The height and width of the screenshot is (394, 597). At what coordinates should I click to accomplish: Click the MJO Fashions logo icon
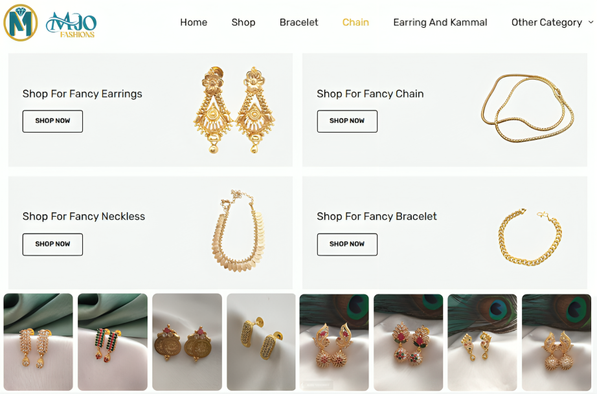21,23
